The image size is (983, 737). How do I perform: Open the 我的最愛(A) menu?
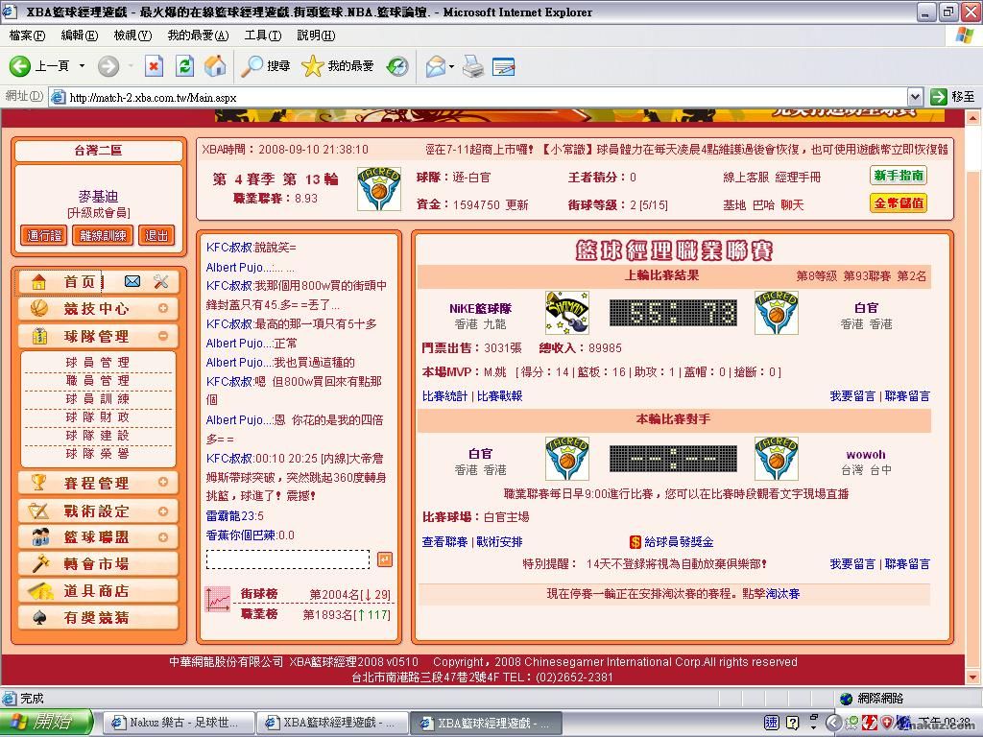pos(198,36)
